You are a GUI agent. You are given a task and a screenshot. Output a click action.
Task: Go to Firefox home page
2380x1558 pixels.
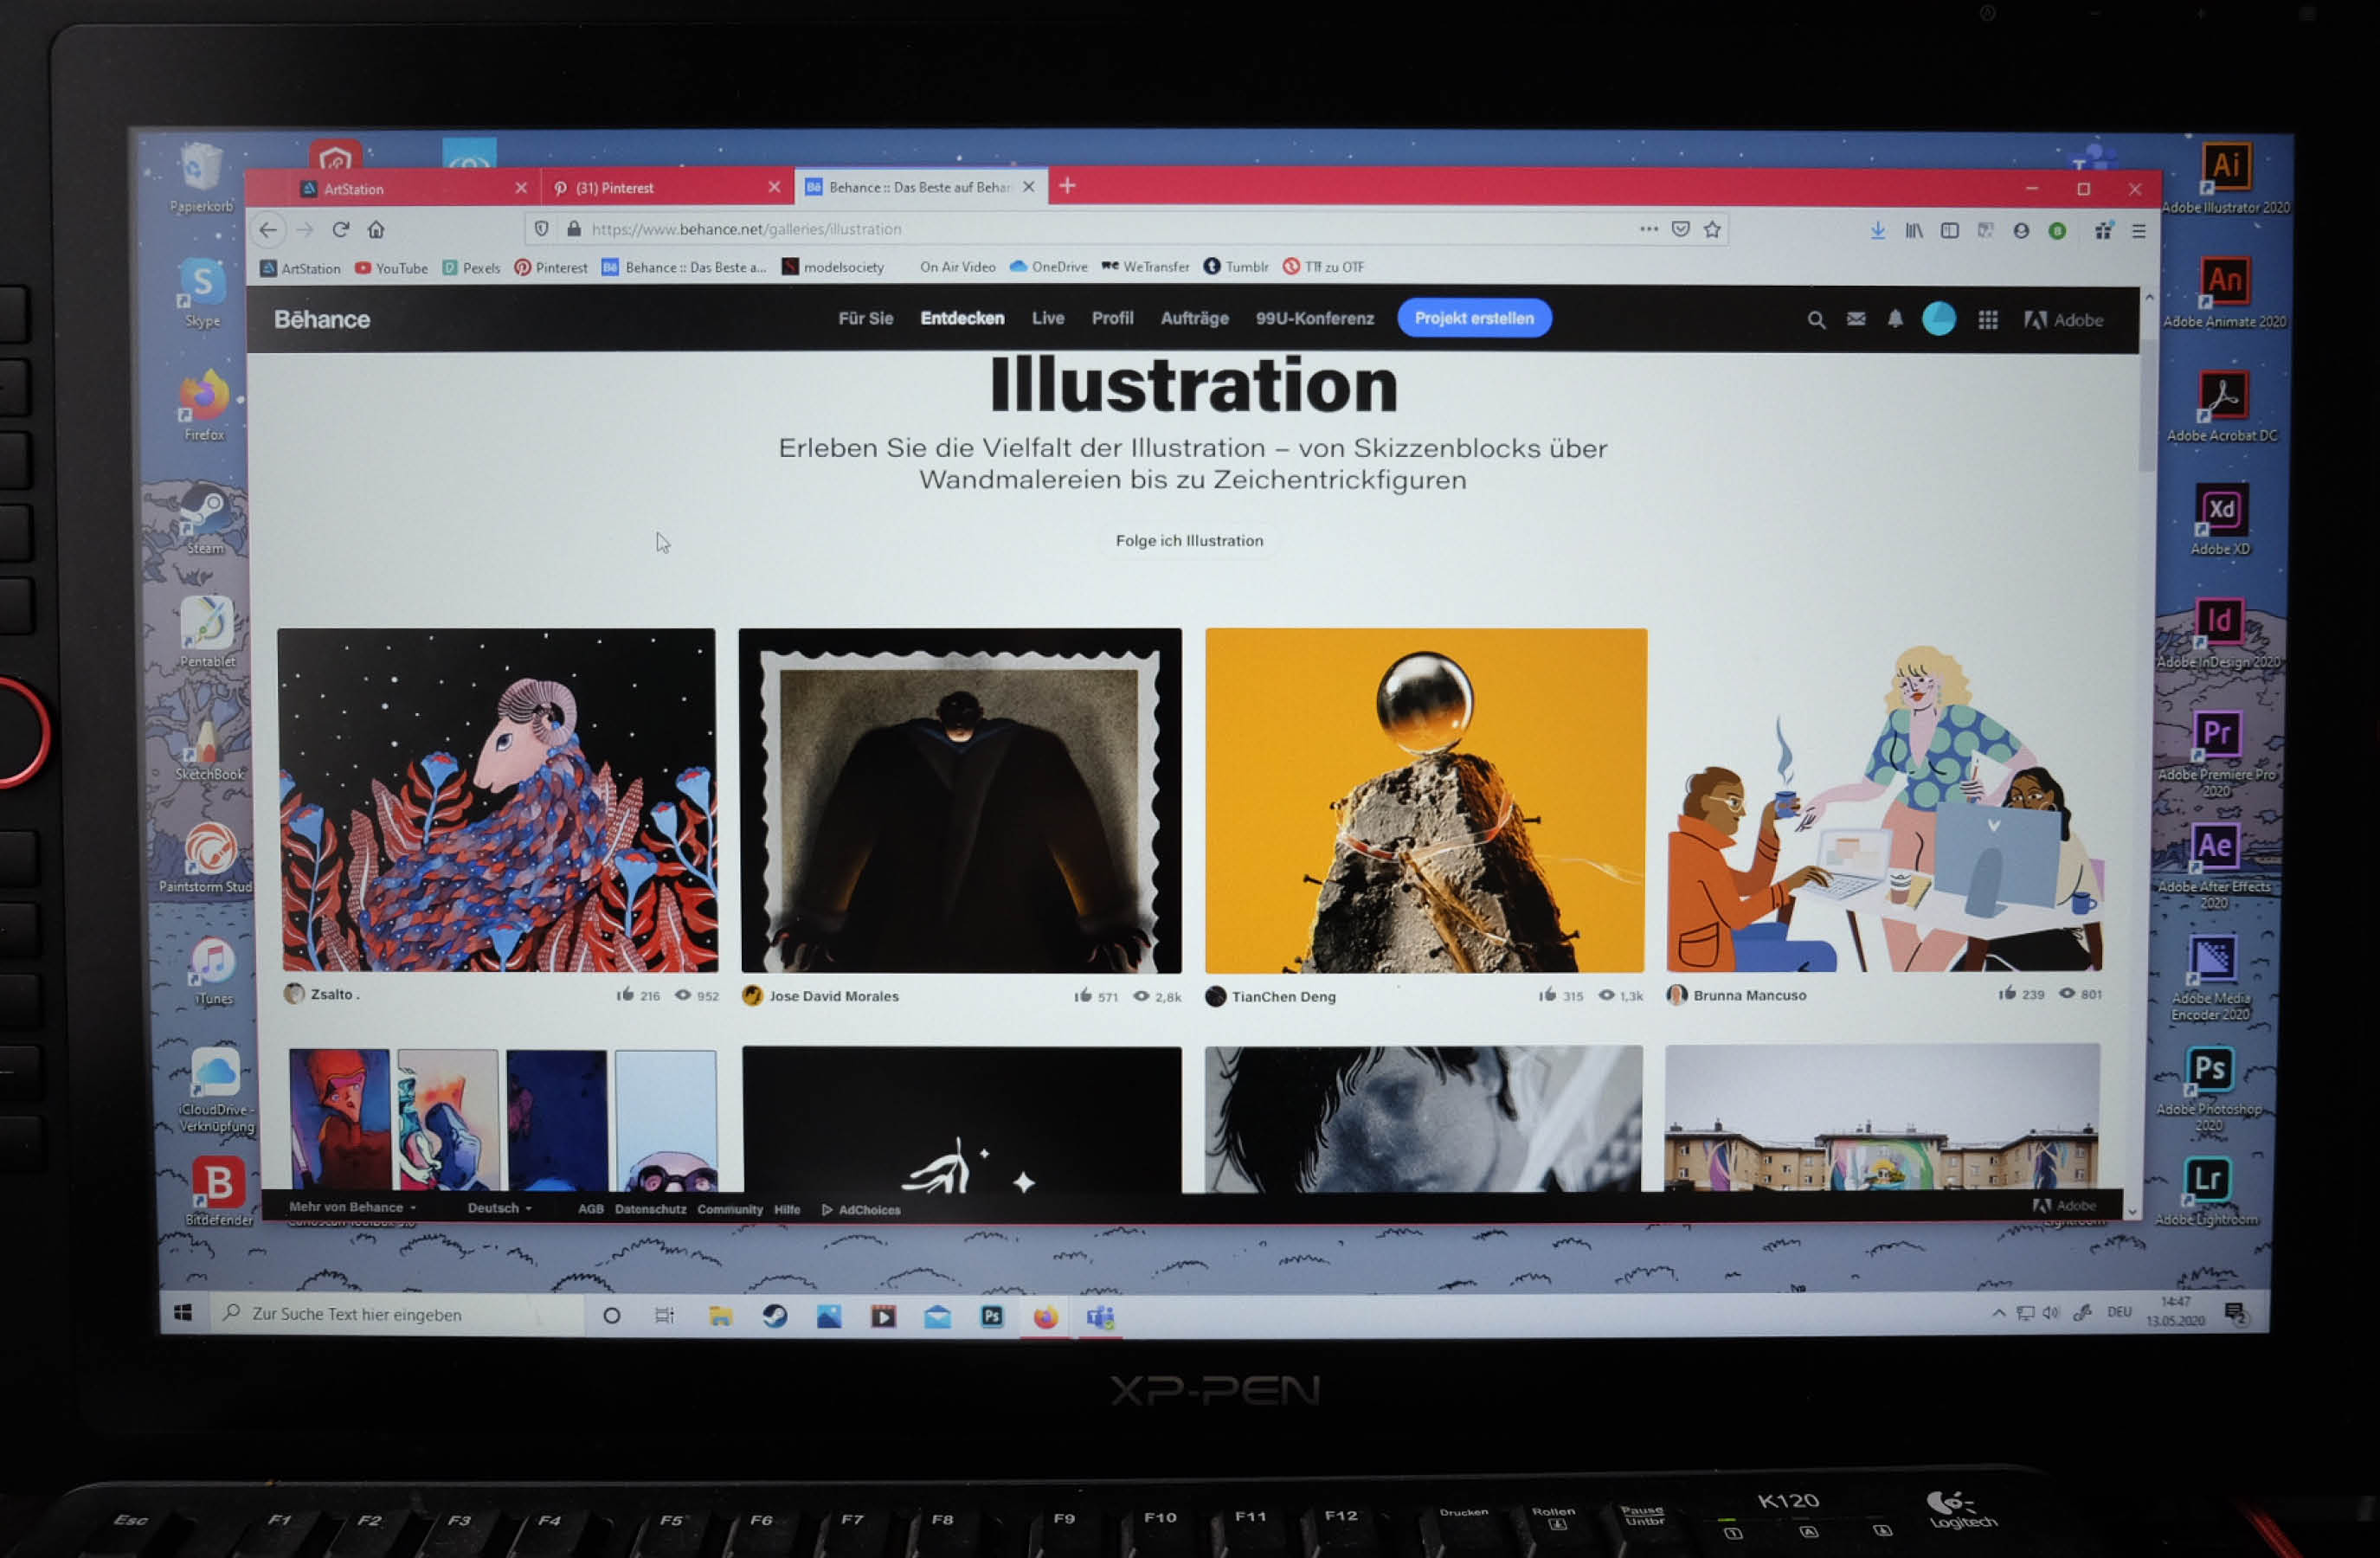pyautogui.click(x=376, y=230)
